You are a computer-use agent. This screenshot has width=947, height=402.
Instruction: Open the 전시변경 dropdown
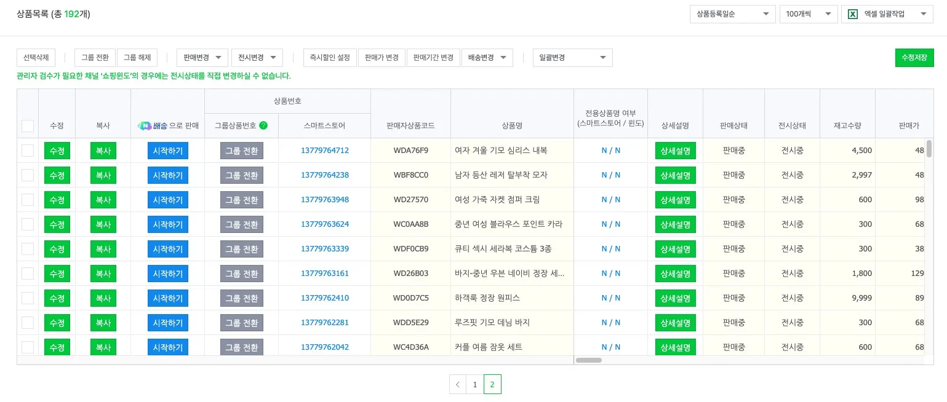click(257, 58)
